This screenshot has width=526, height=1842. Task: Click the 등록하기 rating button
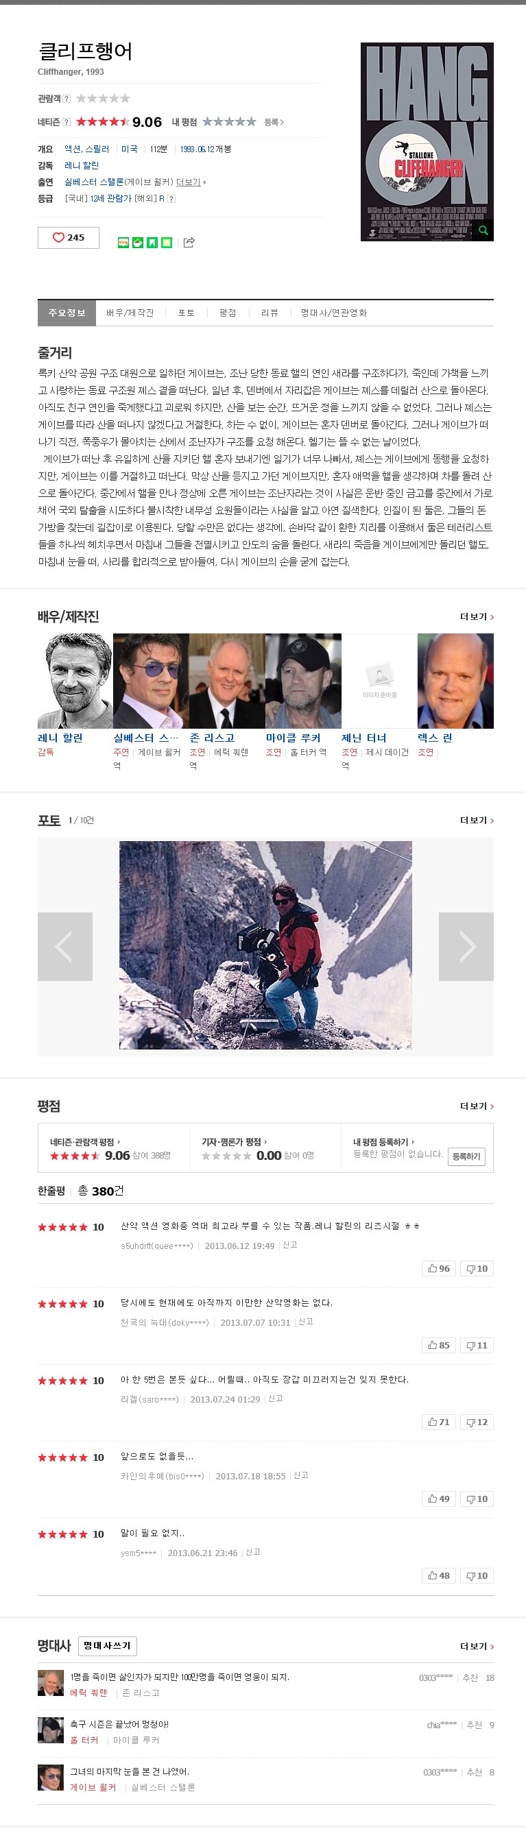(x=466, y=1156)
